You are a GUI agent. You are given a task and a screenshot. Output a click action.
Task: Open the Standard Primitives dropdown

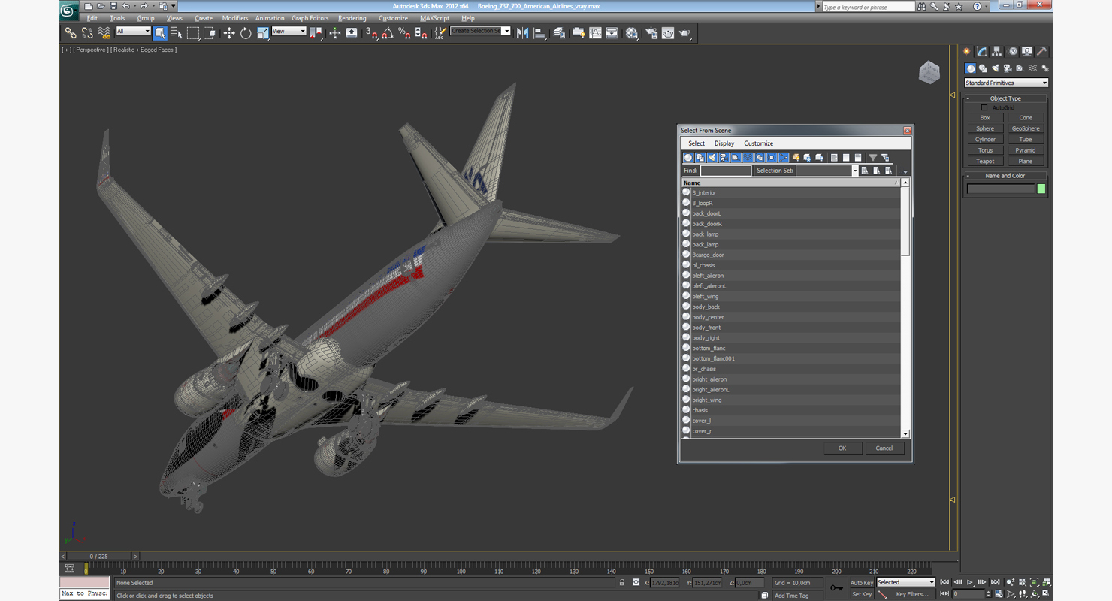click(1006, 83)
